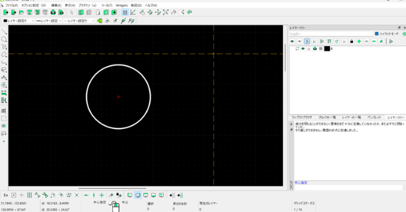Toggle the draft mode icon beside grid

[x=133, y=12]
